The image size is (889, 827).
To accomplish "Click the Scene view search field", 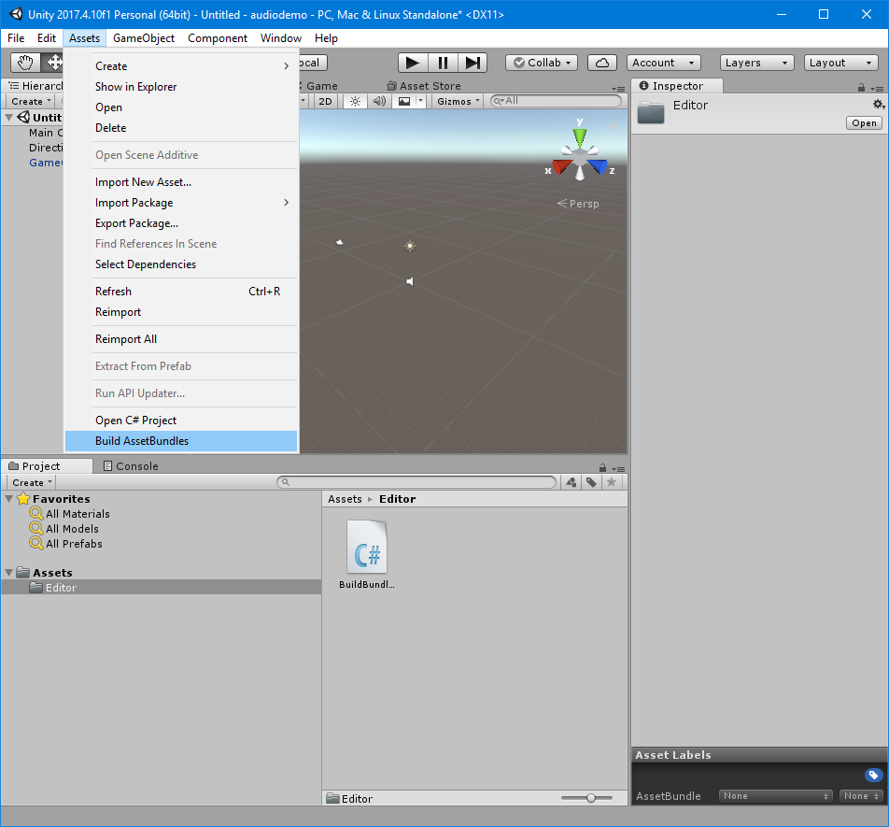I will click(556, 101).
